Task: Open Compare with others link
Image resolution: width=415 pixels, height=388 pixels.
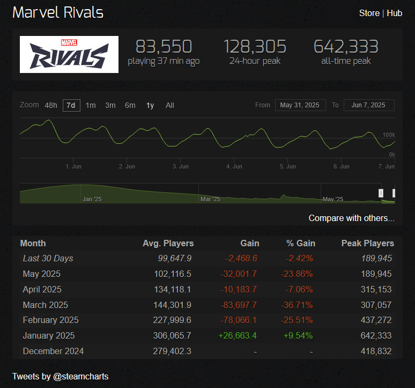Action: click(x=352, y=218)
